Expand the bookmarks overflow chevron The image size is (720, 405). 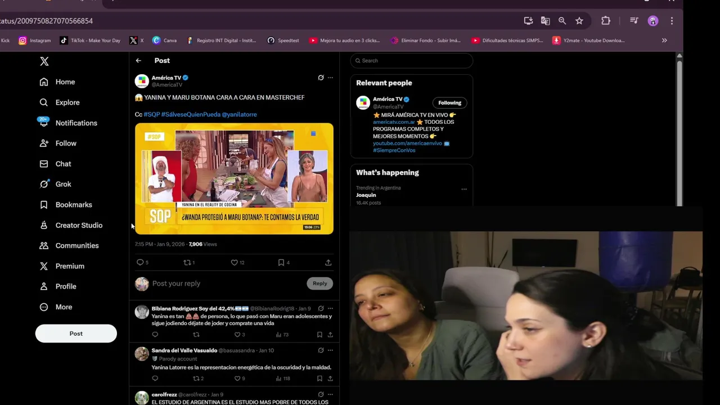point(664,40)
